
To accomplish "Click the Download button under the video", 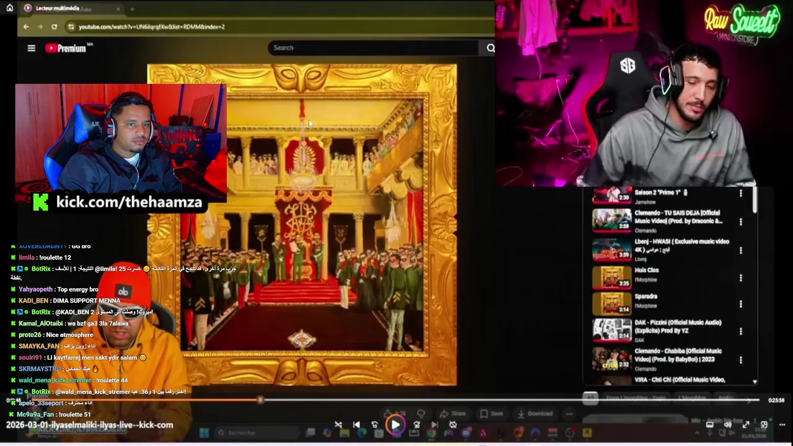I will (x=535, y=414).
